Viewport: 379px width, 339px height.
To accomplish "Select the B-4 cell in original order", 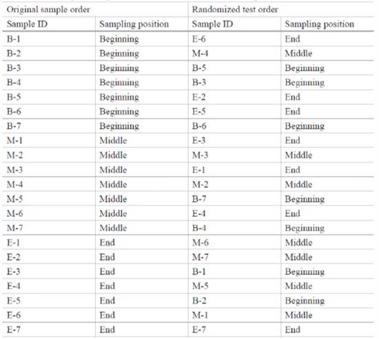I will [49, 82].
